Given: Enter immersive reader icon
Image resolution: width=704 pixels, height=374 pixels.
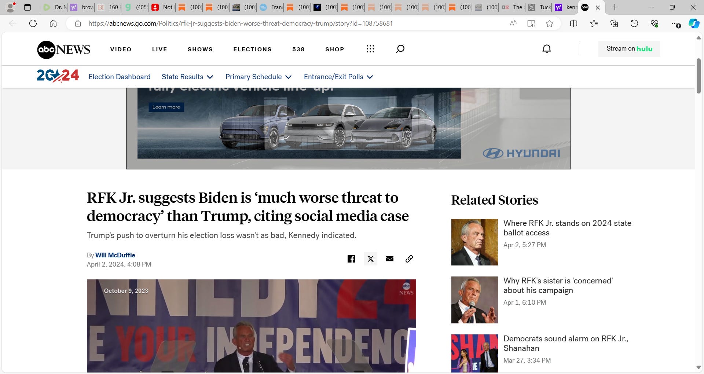Looking at the screenshot, I should point(531,23).
